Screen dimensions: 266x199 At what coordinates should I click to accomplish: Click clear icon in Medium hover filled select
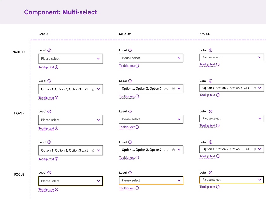[x=173, y=150]
